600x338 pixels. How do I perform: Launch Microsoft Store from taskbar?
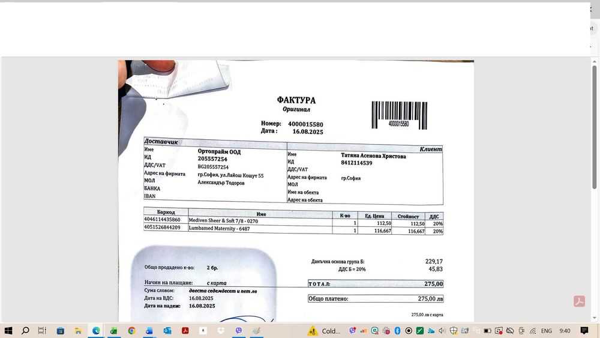click(x=60, y=331)
